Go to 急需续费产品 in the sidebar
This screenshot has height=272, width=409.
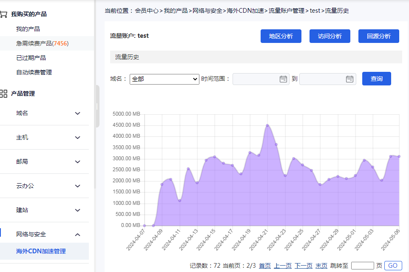click(42, 43)
